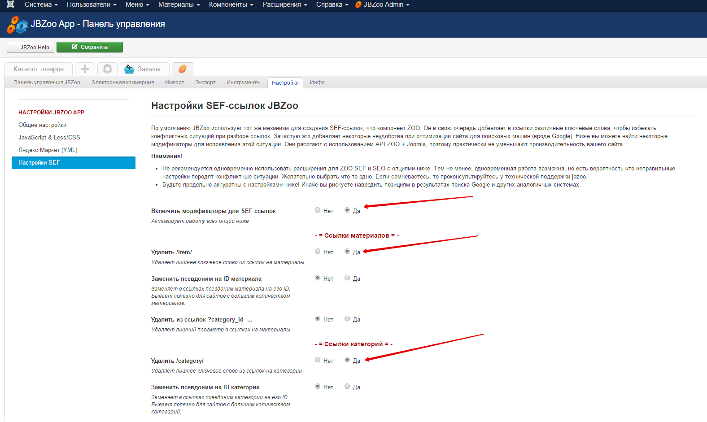Open the Пользователи dropdown menu
This screenshot has height=422, width=707.
pos(92,4)
